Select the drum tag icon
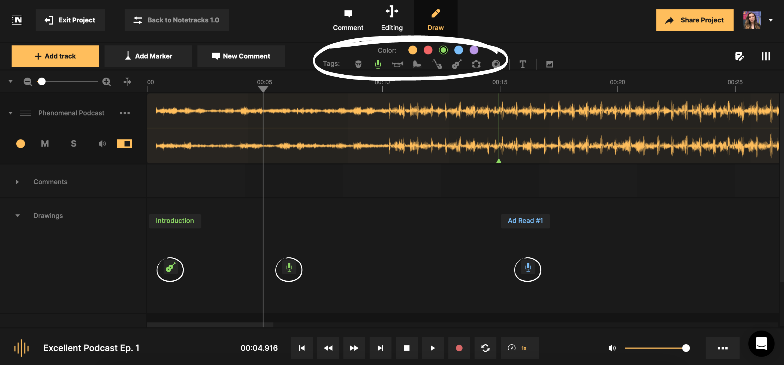This screenshot has height=365, width=784. click(358, 64)
